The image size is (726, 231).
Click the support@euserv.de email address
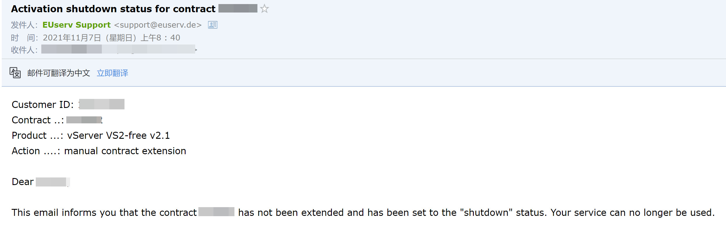click(158, 25)
